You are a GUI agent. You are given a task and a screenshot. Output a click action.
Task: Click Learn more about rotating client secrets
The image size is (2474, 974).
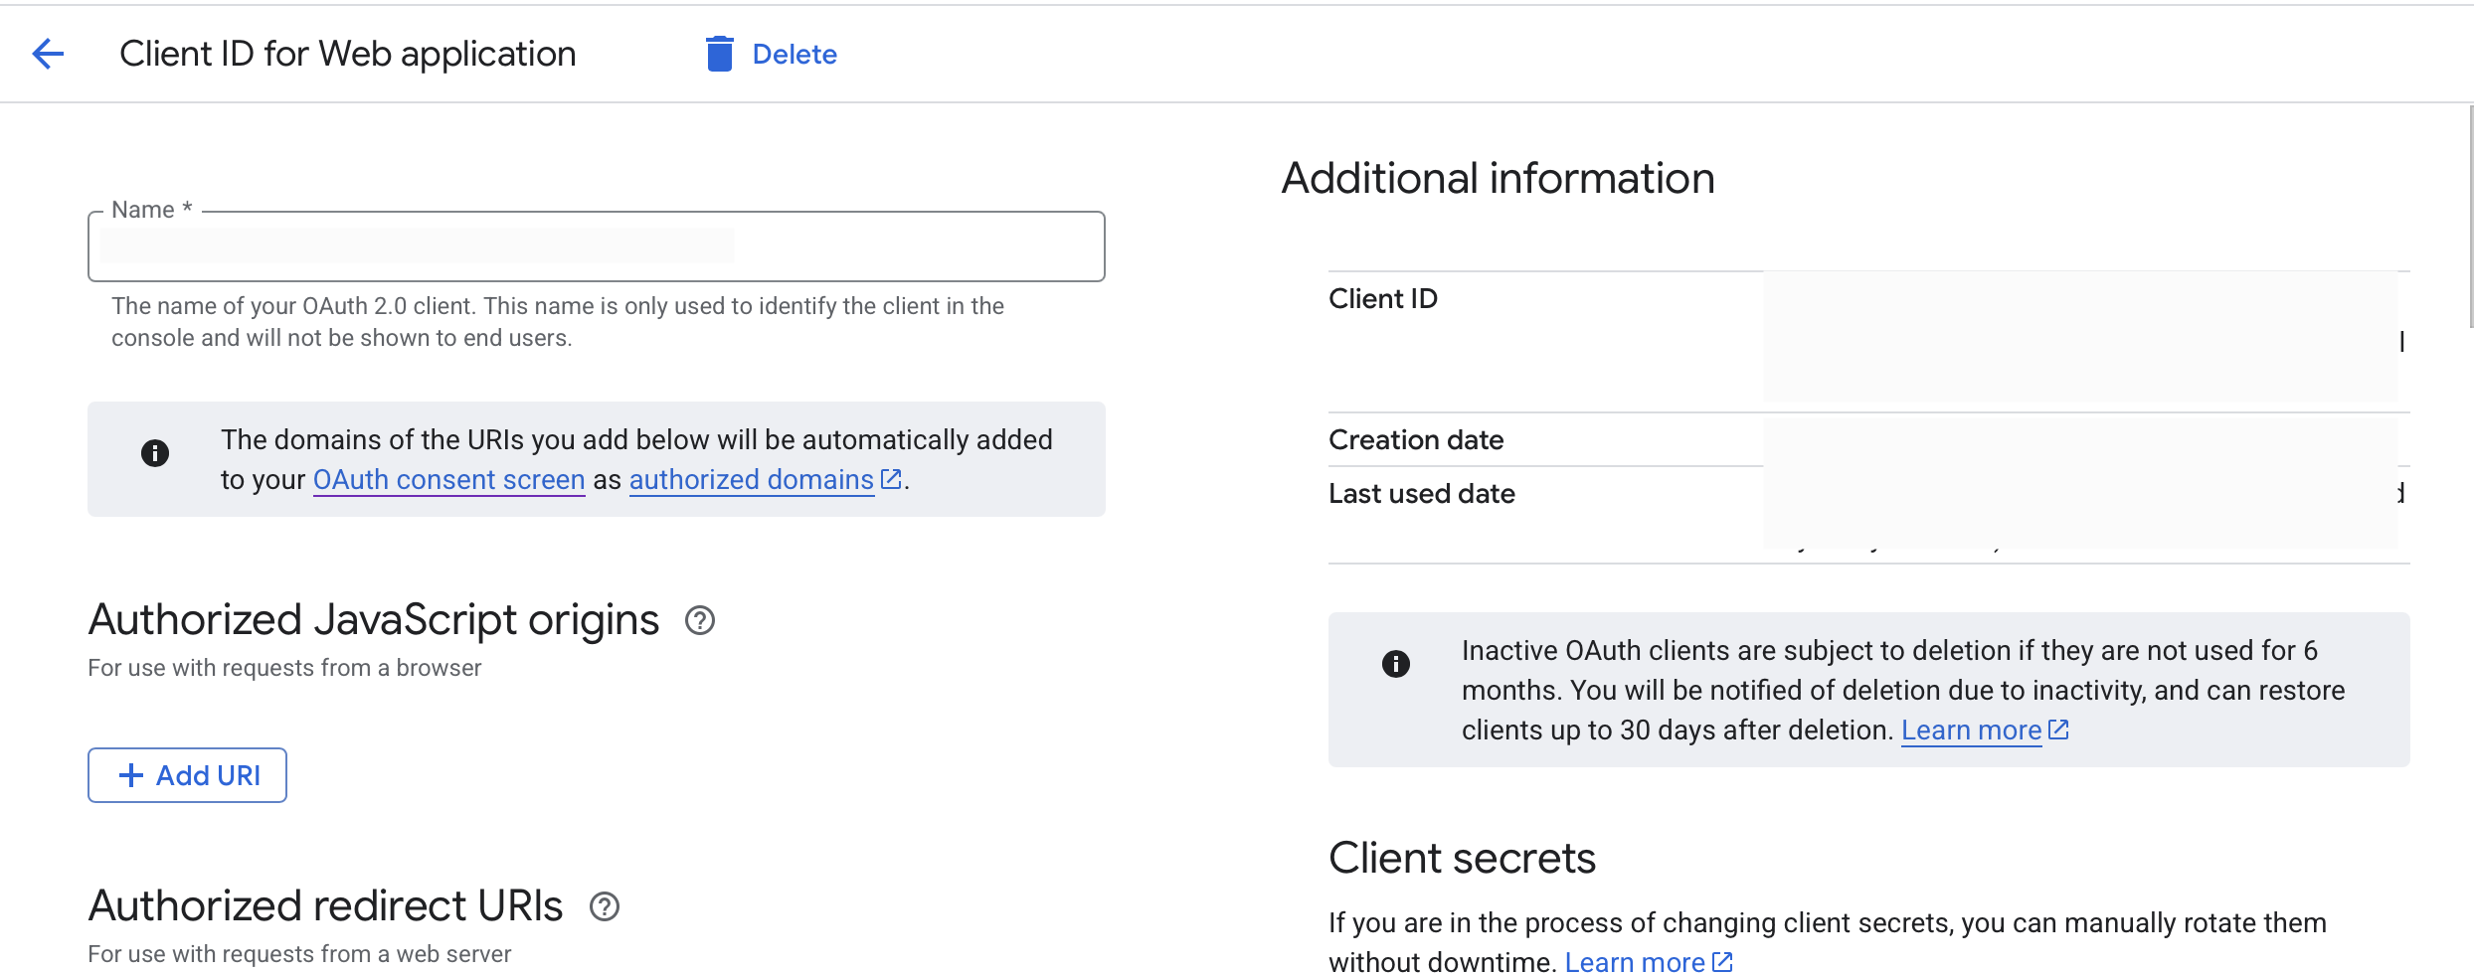click(x=1637, y=960)
